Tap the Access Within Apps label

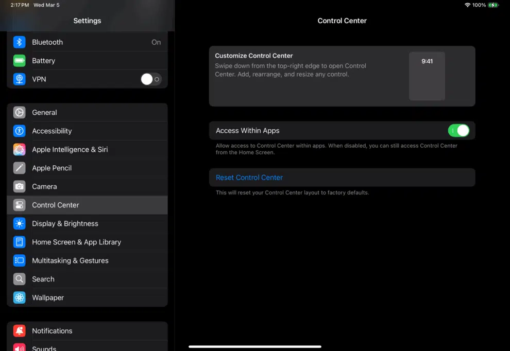point(247,131)
